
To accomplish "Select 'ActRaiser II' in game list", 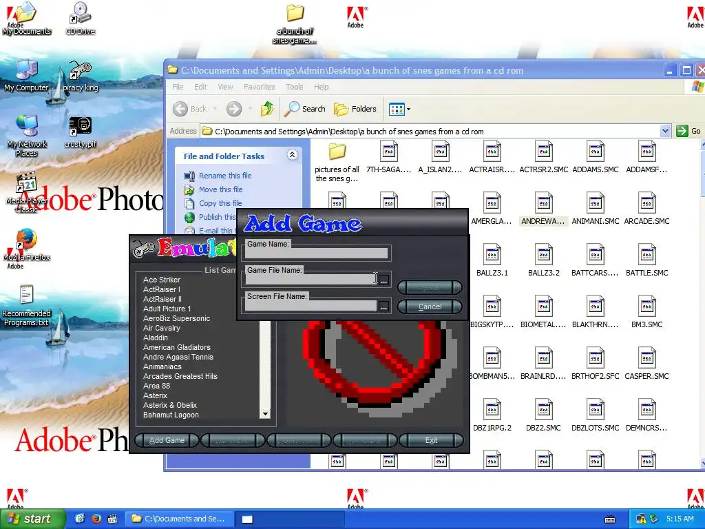I will pyautogui.click(x=162, y=299).
